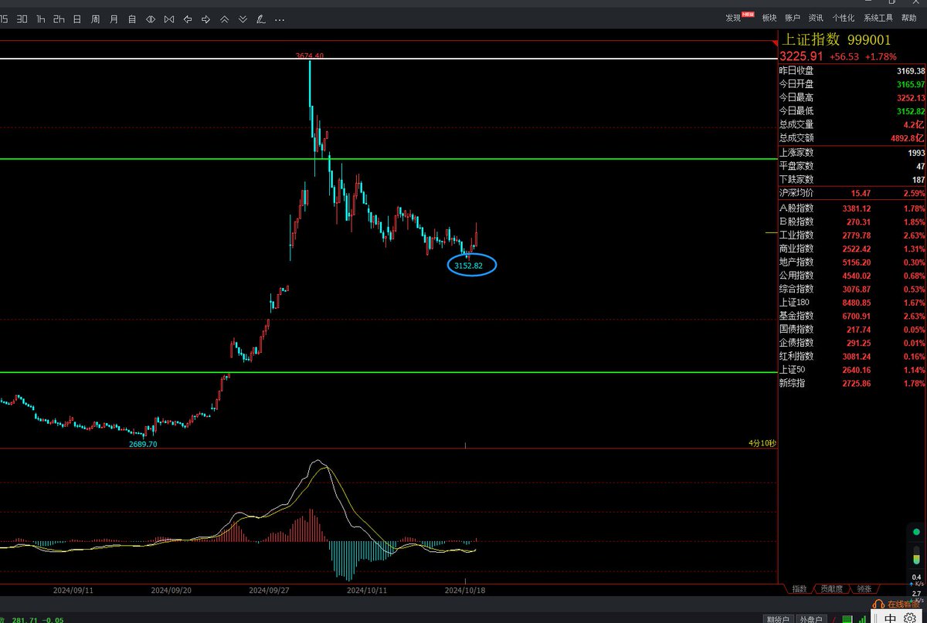
Task: Click the double down chevron icon
Action: [x=243, y=19]
